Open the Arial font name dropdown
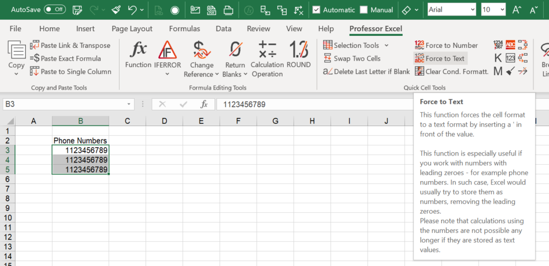This screenshot has width=549, height=266. (x=473, y=10)
